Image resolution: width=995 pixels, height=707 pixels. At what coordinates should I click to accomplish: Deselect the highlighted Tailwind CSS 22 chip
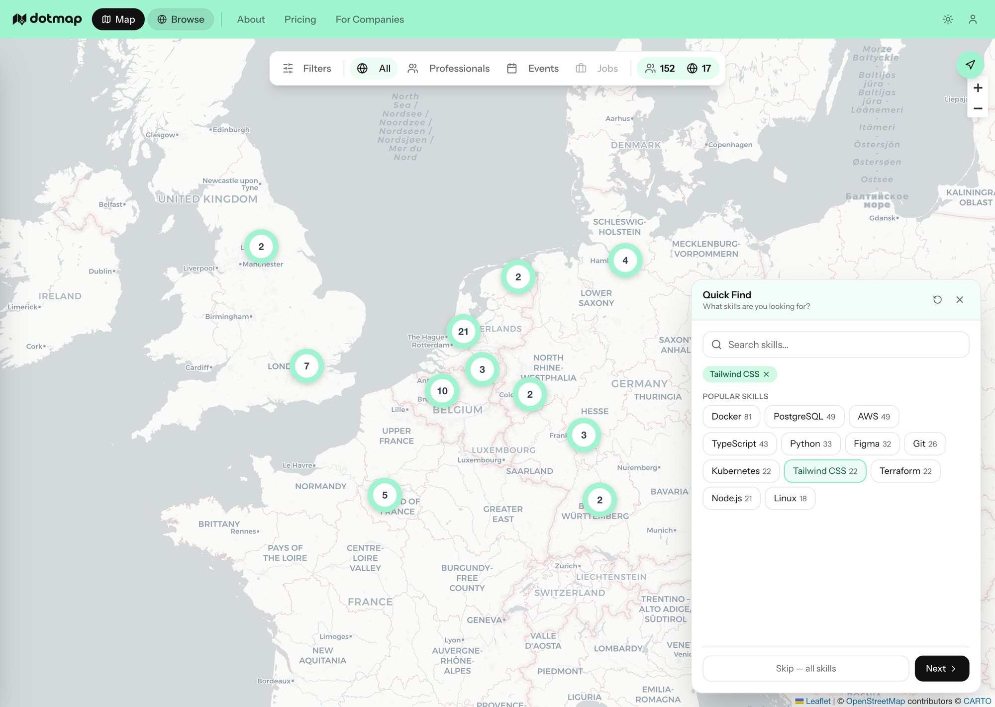coord(824,471)
